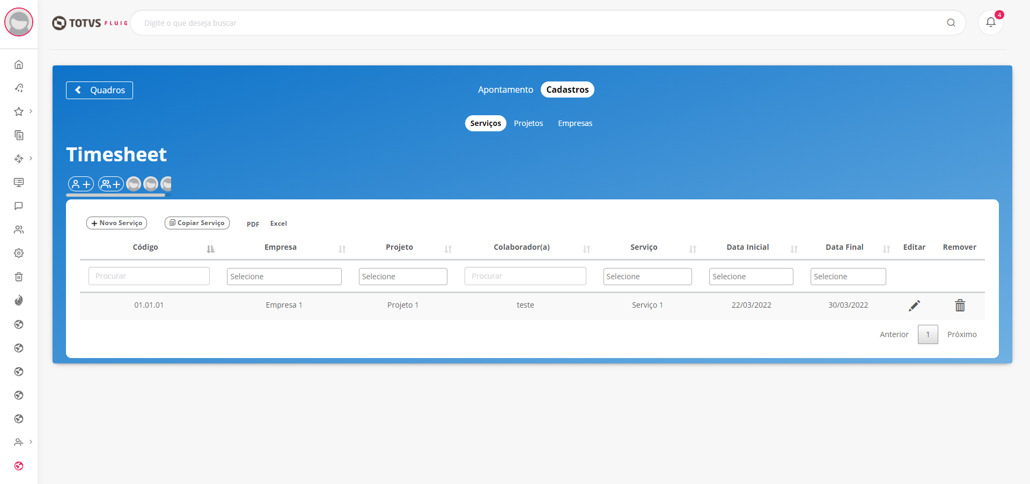Image resolution: width=1030 pixels, height=484 pixels.
Task: Open the red globe sidebar icon
Action: 19,466
